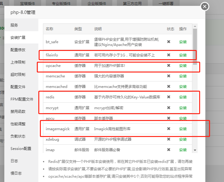Viewport: 224px width, 182px height.
Task: Install the opcache extension
Action: pos(183,66)
